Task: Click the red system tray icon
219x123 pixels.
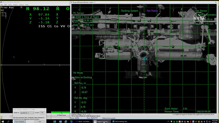Action: tap(190, 122)
